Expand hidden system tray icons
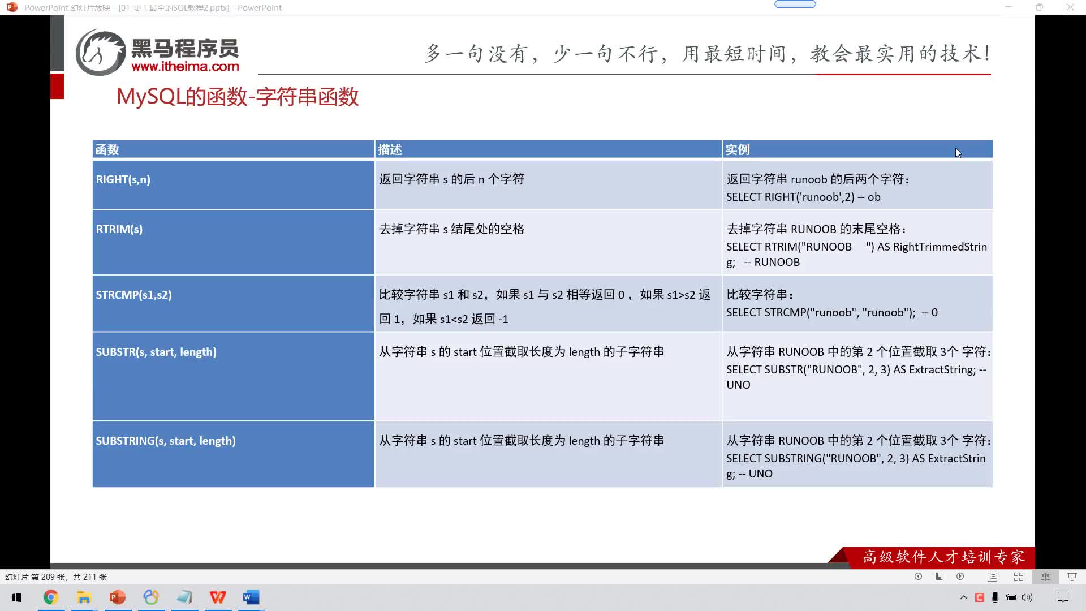 (x=964, y=597)
